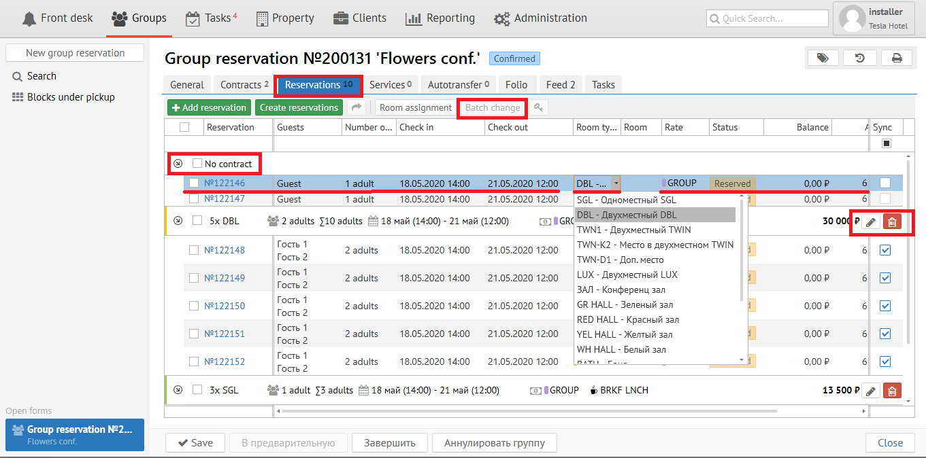Viewport: 926px width, 458px height.
Task: Edit the 5x DBL block with pencil
Action: [871, 222]
